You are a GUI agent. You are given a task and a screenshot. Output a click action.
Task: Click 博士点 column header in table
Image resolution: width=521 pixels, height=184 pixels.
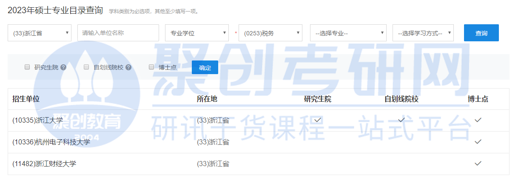coord(478,99)
